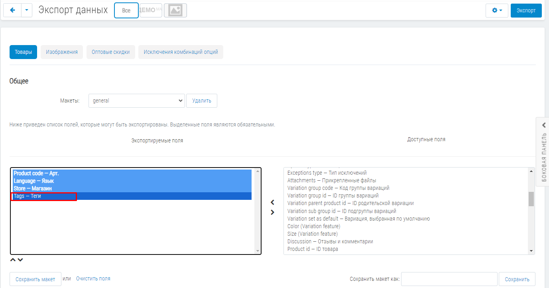This screenshot has width=549, height=288.
Task: Select 'Attachments — Прикрепленные файлы' field
Action: [x=406, y=180]
